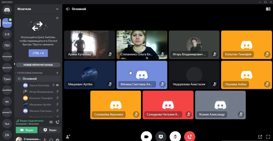Open the 5-8 server

click(x=7, y=34)
